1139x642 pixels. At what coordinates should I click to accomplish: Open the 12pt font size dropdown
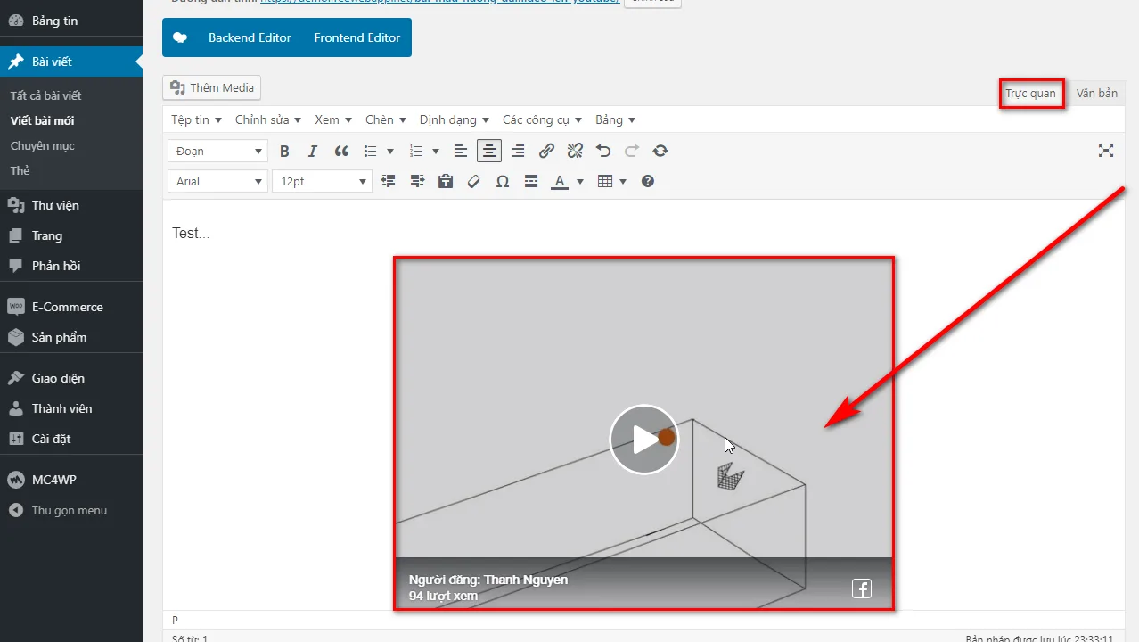tap(322, 182)
